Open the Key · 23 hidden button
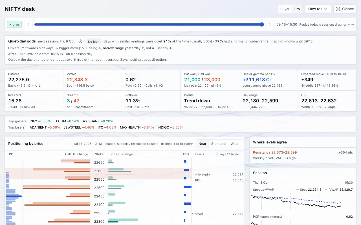361x225 pixels. tap(230, 154)
